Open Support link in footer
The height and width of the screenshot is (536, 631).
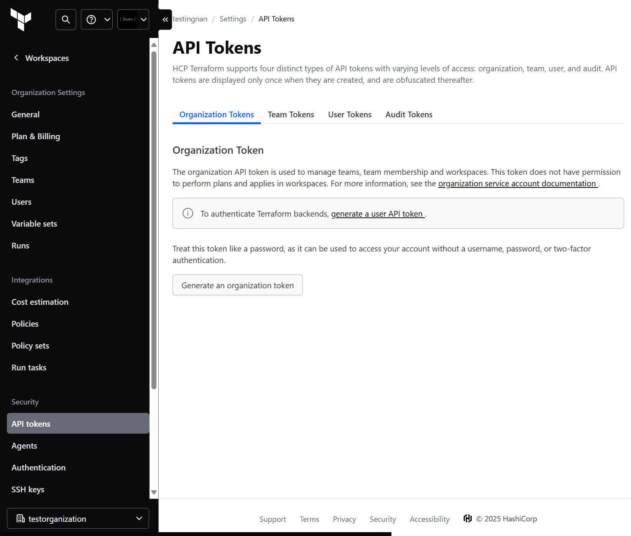pos(273,519)
